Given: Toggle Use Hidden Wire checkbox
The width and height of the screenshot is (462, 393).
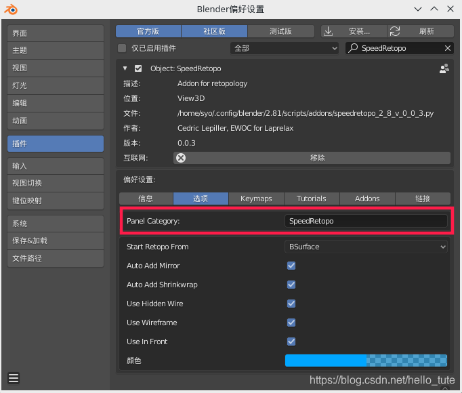Looking at the screenshot, I should pyautogui.click(x=291, y=304).
